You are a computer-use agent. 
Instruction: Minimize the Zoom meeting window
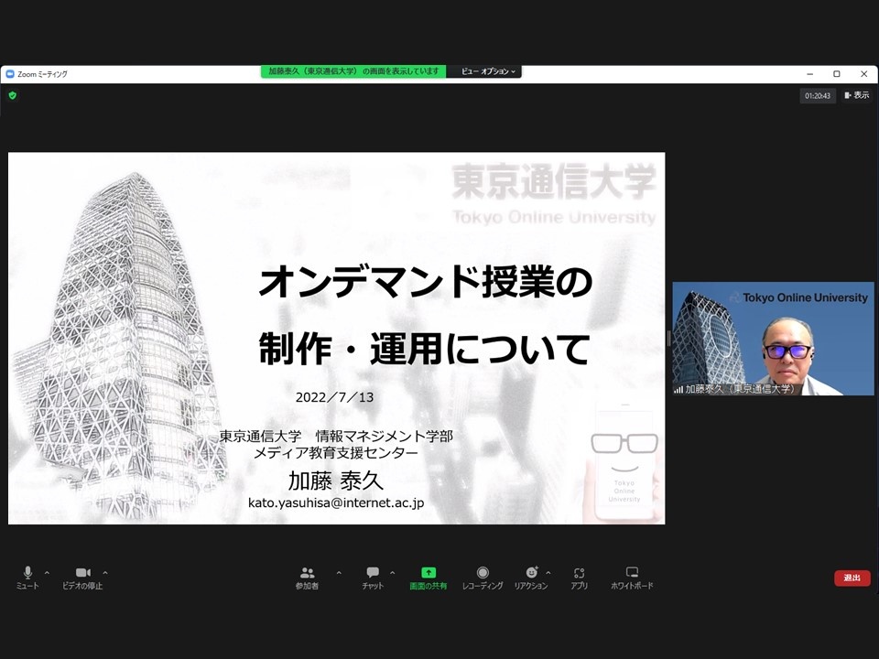coord(809,74)
